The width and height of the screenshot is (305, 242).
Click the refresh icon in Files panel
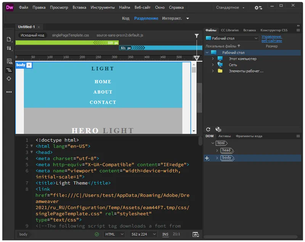point(208,129)
